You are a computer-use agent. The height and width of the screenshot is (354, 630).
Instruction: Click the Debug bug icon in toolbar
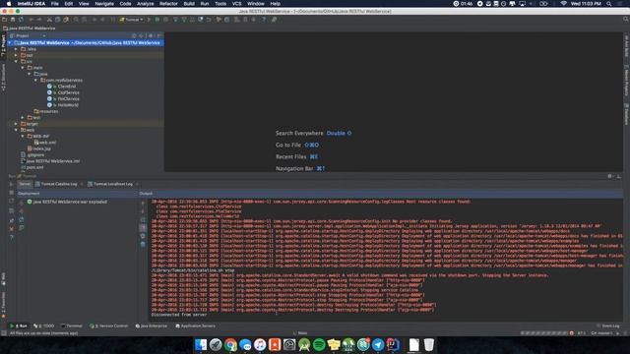[157, 20]
